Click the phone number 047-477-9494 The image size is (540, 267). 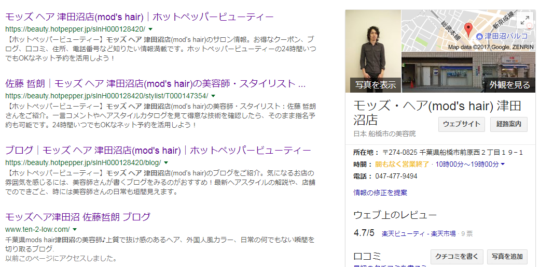[396, 176]
